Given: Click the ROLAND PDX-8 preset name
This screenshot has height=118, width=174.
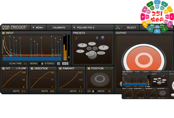Looking at the screenshot, I should click(x=86, y=28).
